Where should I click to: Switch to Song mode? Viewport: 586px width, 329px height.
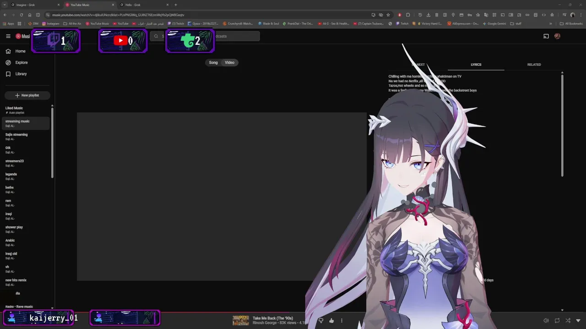[213, 63]
